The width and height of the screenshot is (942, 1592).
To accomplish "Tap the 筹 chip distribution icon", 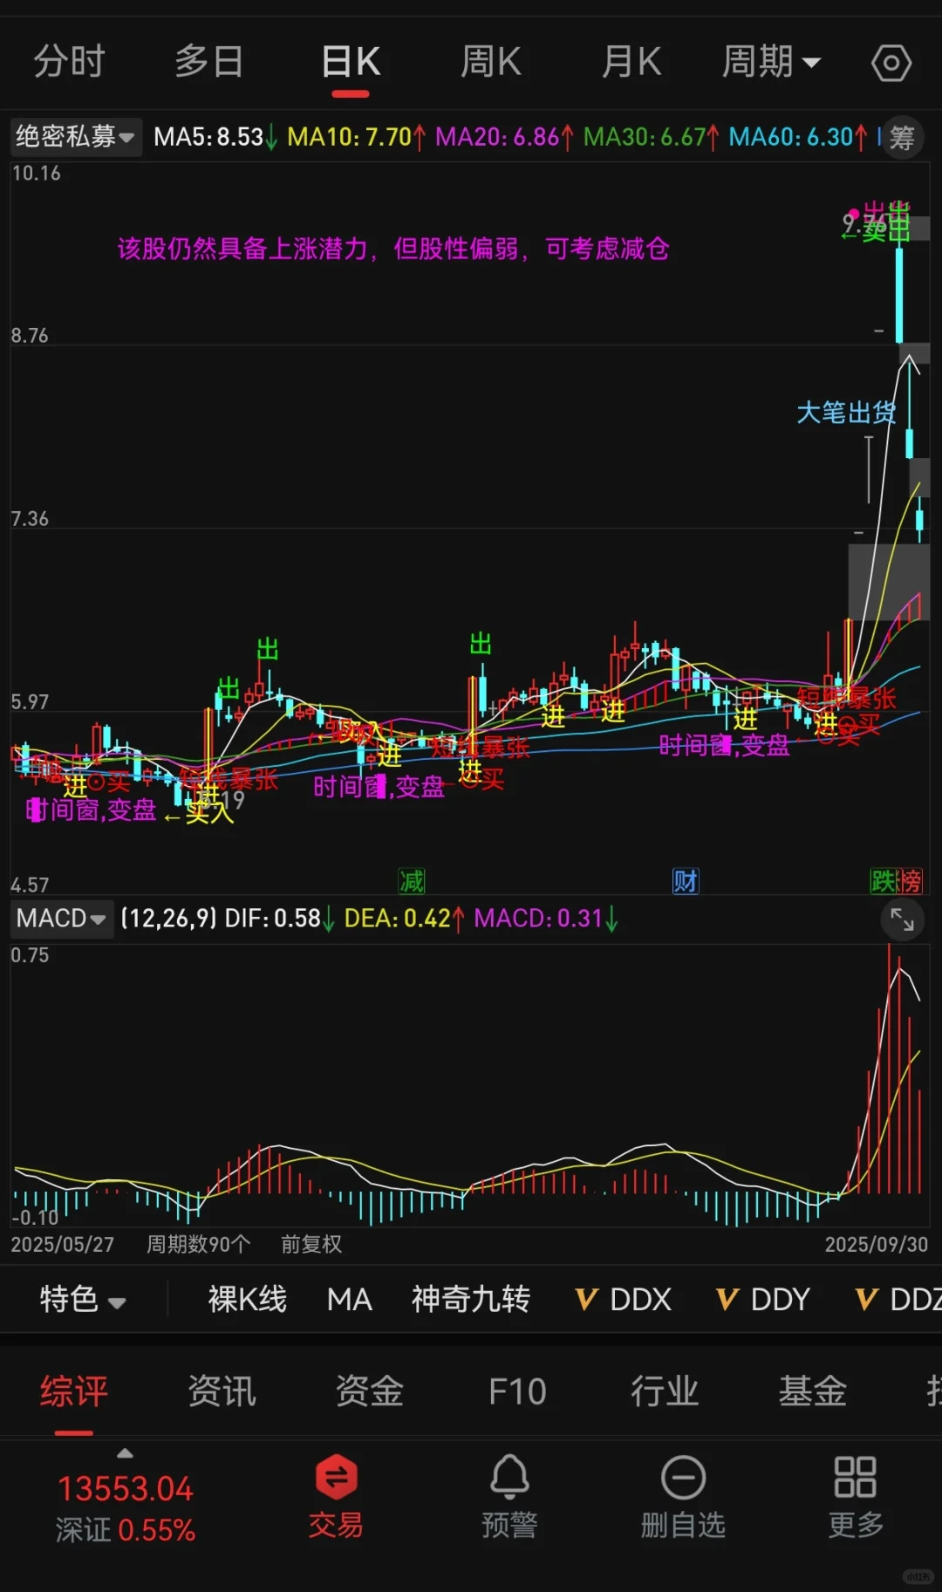I will point(903,137).
